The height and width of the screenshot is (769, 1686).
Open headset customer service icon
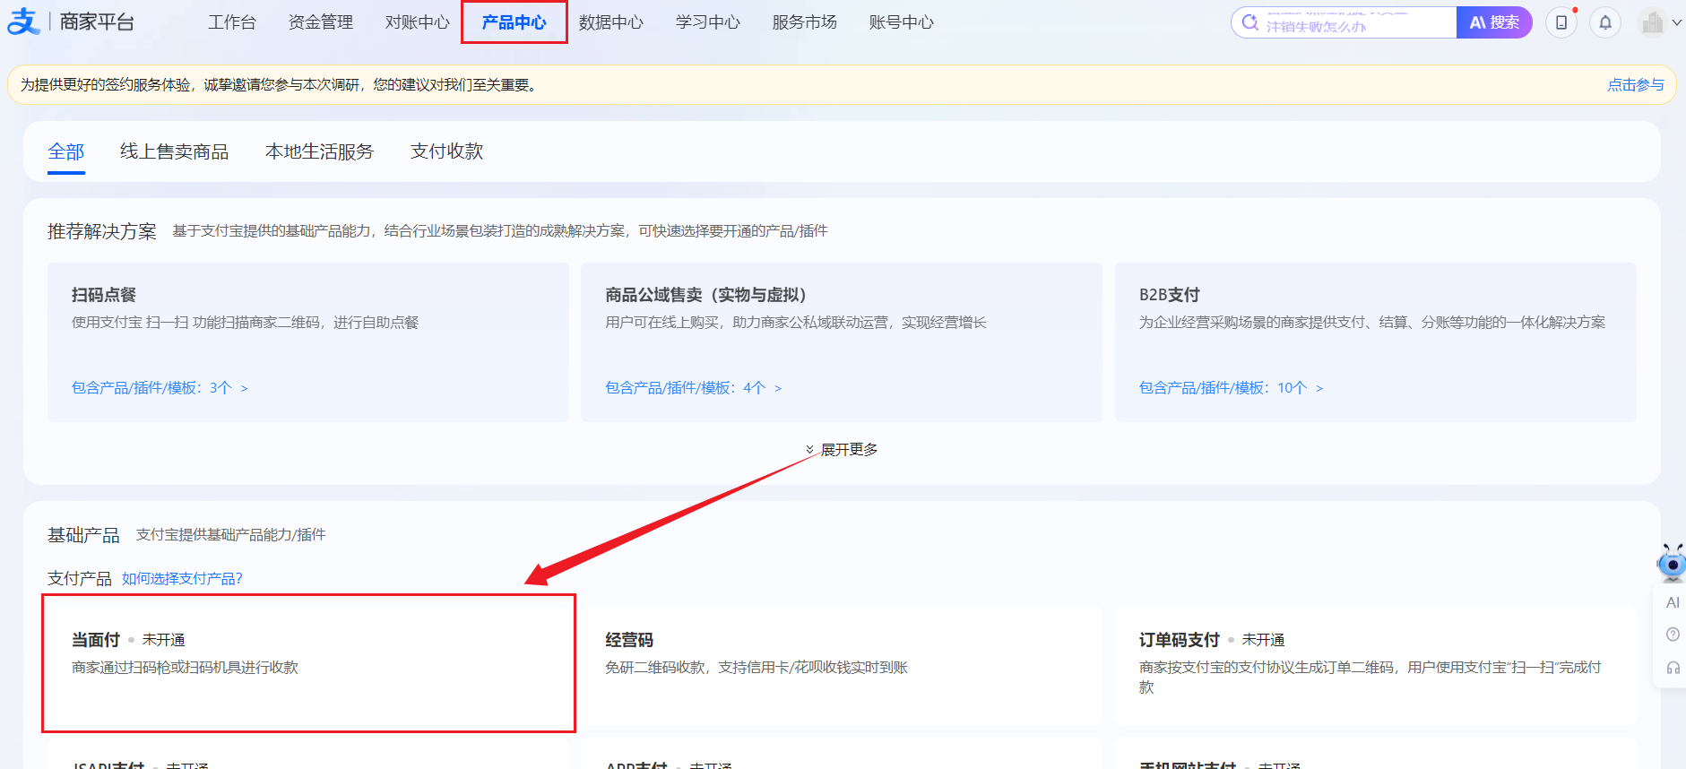click(1673, 668)
